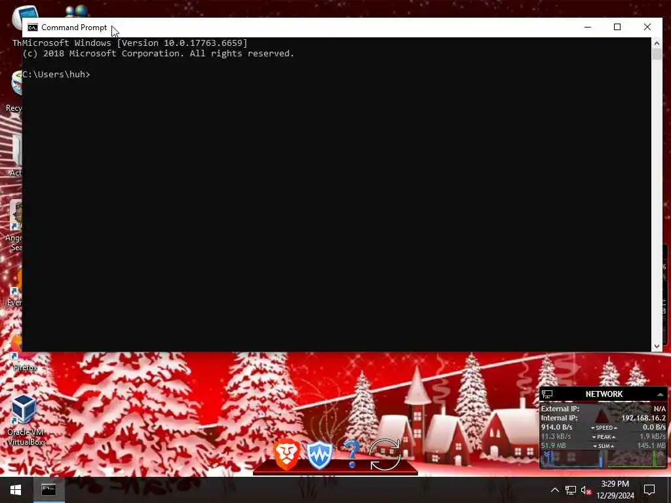Open the two-globes icon on desktop
The image size is (671, 503).
point(77,10)
